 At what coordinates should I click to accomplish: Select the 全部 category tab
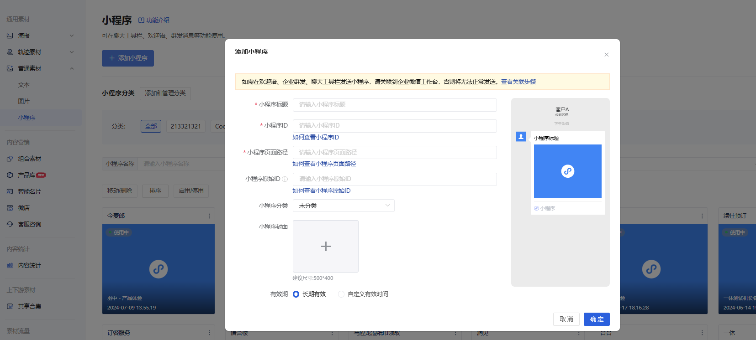coord(151,126)
